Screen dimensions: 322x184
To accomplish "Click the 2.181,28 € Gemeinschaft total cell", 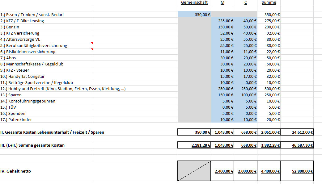I will click(194, 145).
